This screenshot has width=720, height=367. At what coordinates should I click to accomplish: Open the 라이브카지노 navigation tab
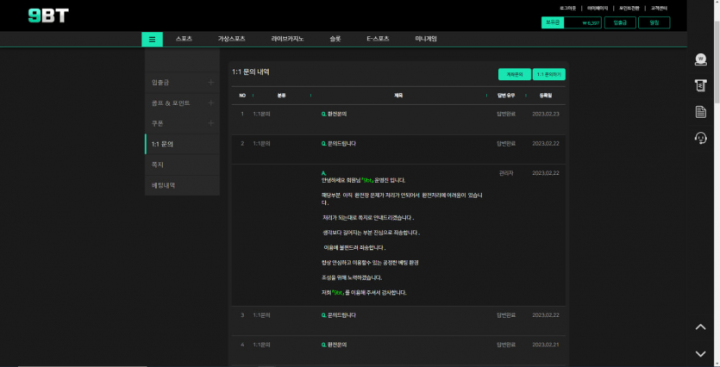[x=287, y=39]
